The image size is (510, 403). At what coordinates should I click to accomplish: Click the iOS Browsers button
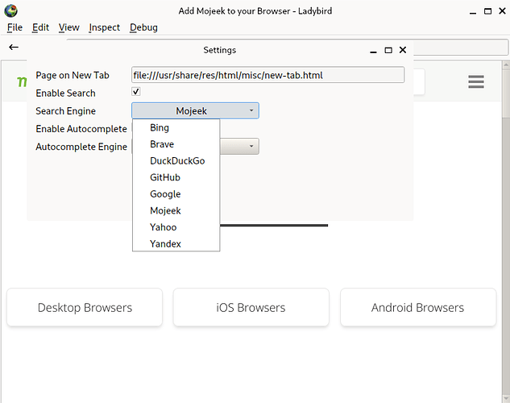[251, 307]
